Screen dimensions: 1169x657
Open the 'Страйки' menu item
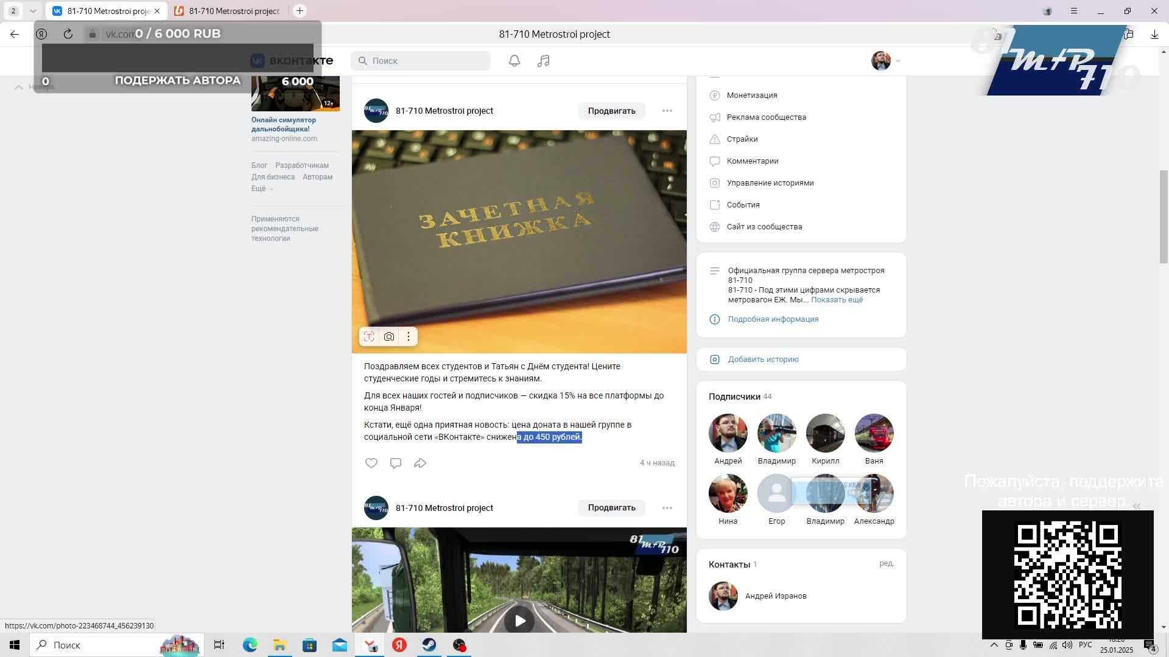(742, 139)
